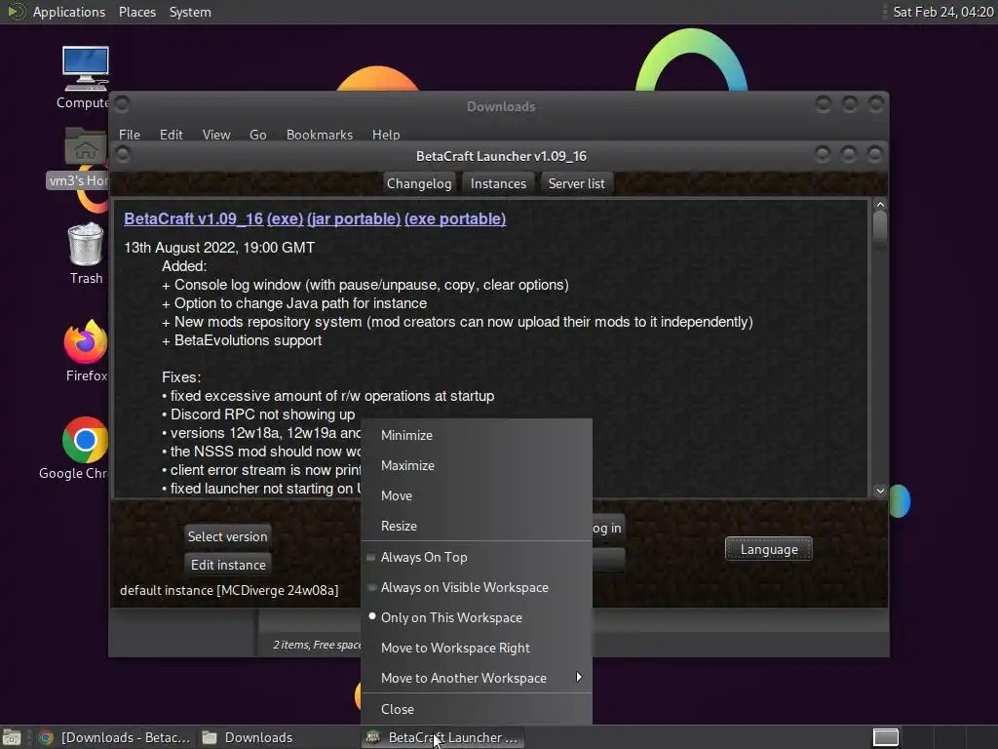Click the 2 items, Free space status text
This screenshot has height=749, width=998.
click(317, 645)
